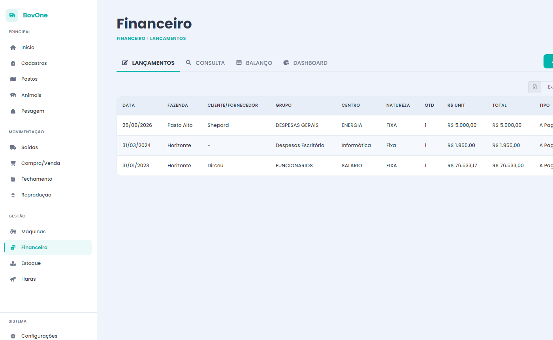The image size is (553, 340).
Task: Select the Pasto Alto farm cell
Action: [180, 125]
